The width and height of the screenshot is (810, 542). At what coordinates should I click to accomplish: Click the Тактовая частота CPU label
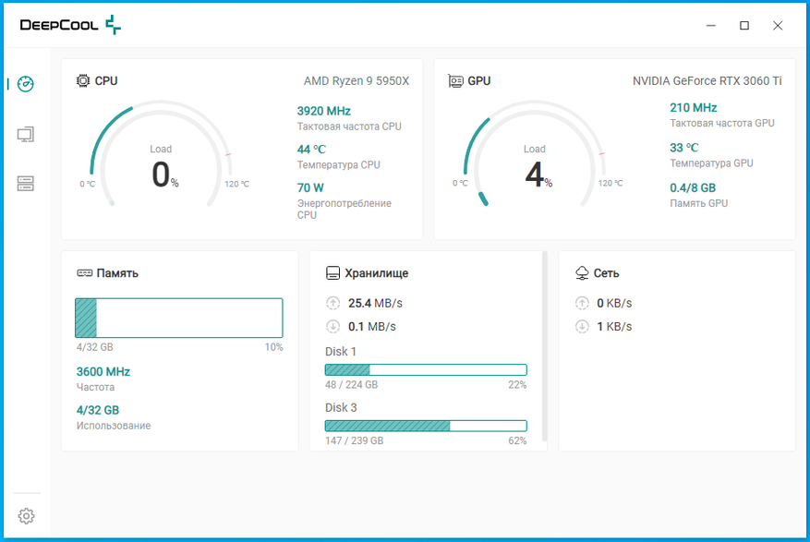[x=349, y=126]
